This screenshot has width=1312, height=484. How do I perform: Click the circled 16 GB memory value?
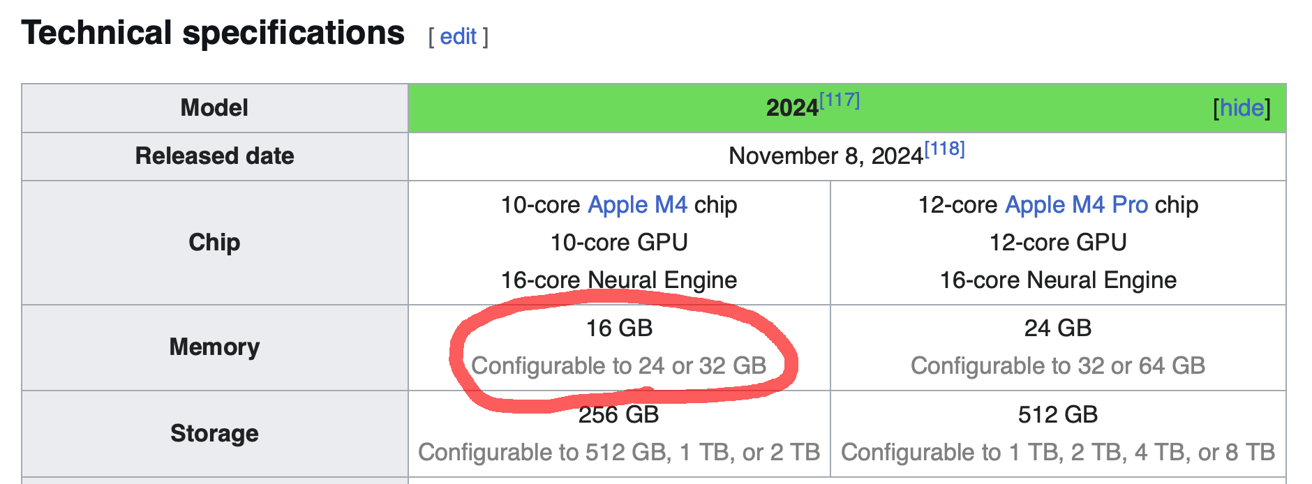coord(618,328)
